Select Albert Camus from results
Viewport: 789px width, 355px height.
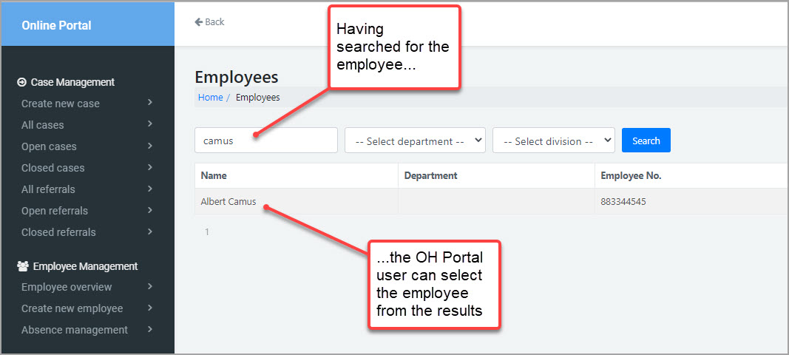(x=228, y=202)
